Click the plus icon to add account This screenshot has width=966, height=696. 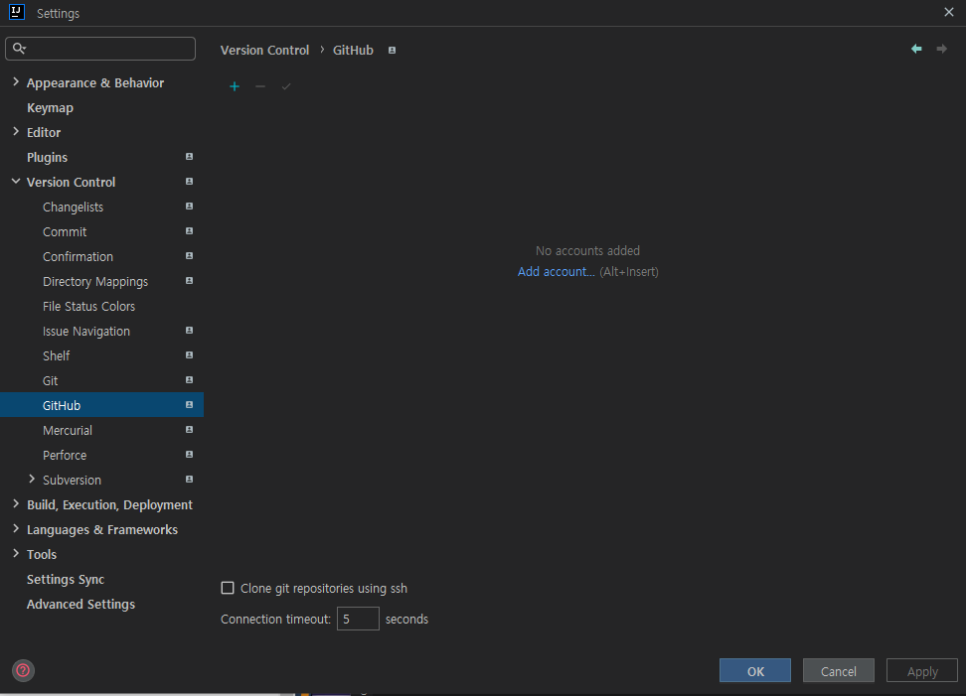tap(235, 86)
